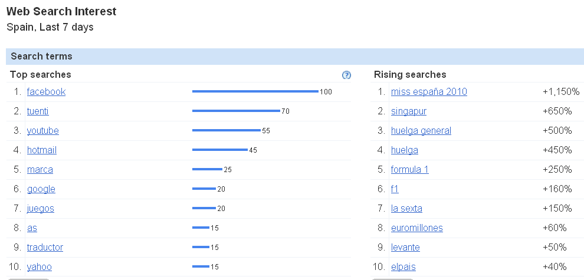This screenshot has height=280, width=584.
Task: Click the google top search link
Action: click(x=41, y=189)
